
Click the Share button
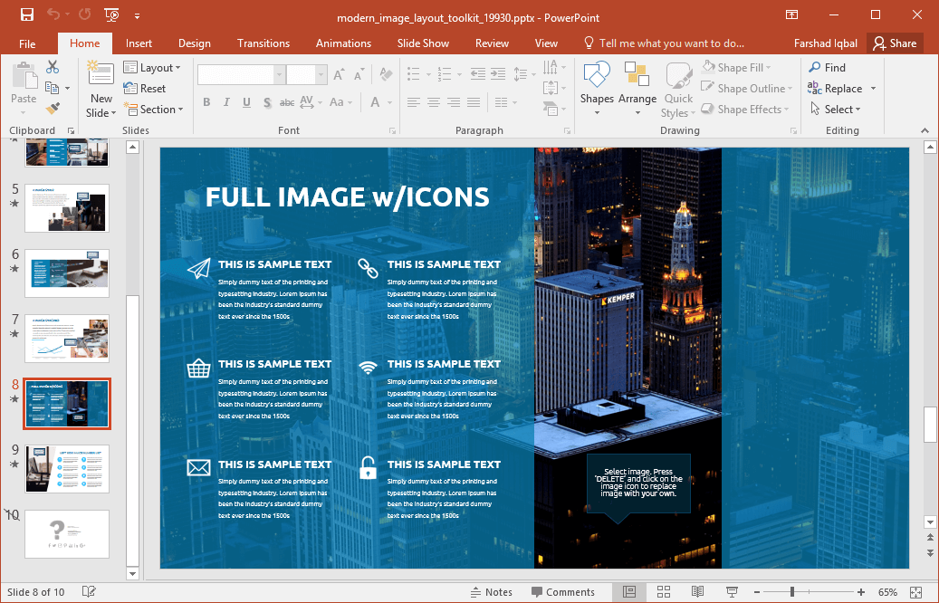coord(895,43)
